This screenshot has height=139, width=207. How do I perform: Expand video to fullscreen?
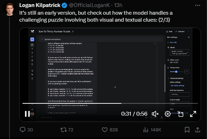coord(193,114)
